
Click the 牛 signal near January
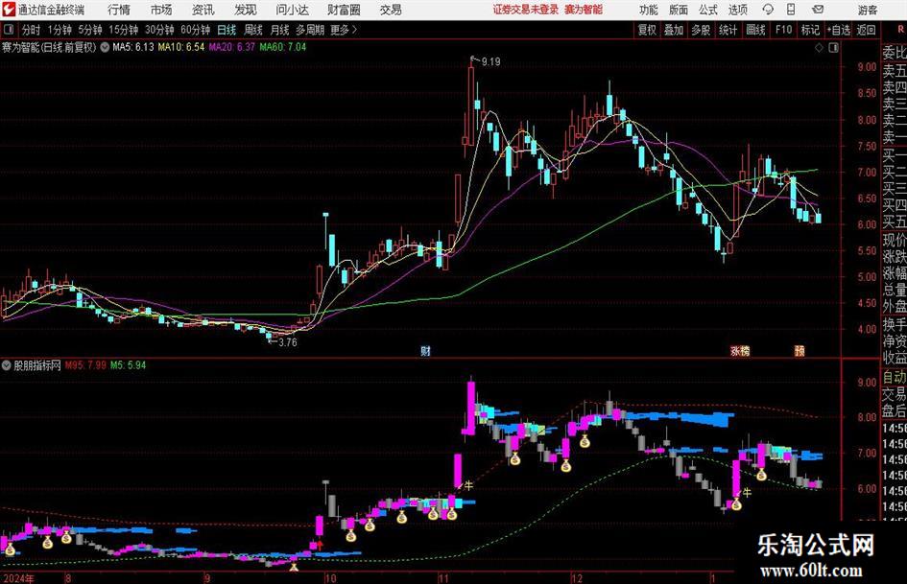point(747,493)
